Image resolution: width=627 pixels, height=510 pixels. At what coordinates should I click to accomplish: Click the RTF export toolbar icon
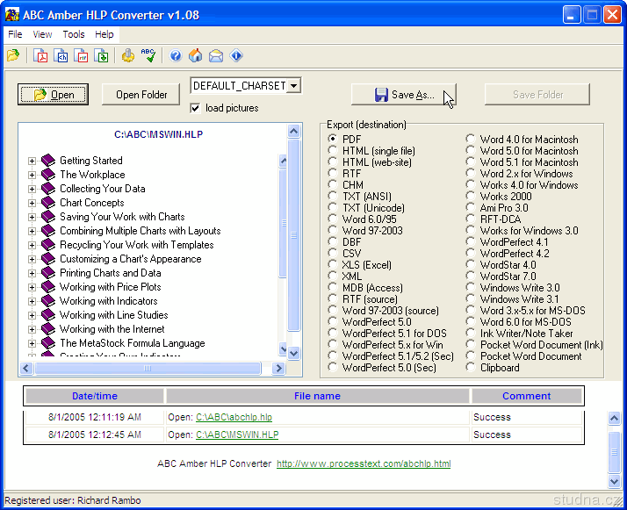[x=82, y=56]
